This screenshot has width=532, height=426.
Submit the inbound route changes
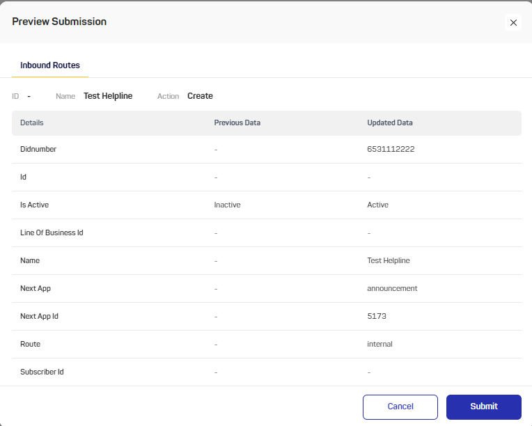[484, 407]
